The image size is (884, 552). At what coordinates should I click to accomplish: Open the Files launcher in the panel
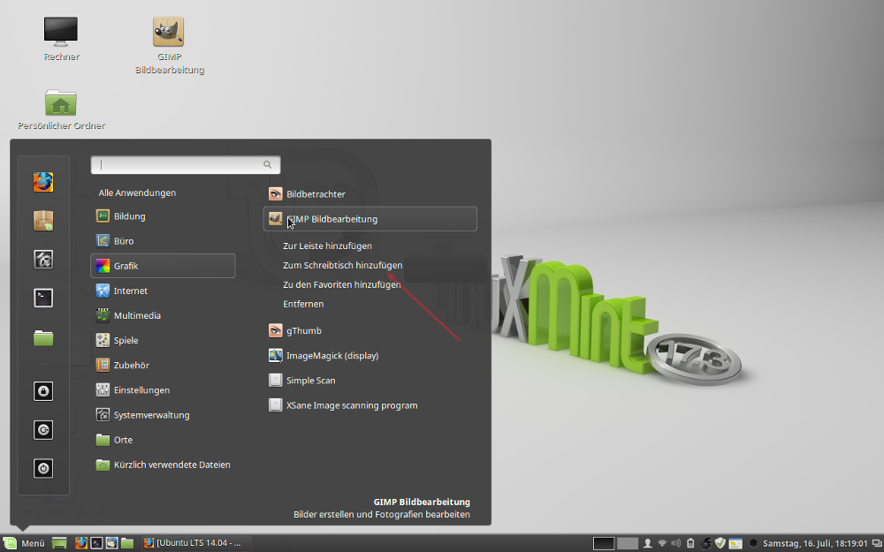(126, 543)
